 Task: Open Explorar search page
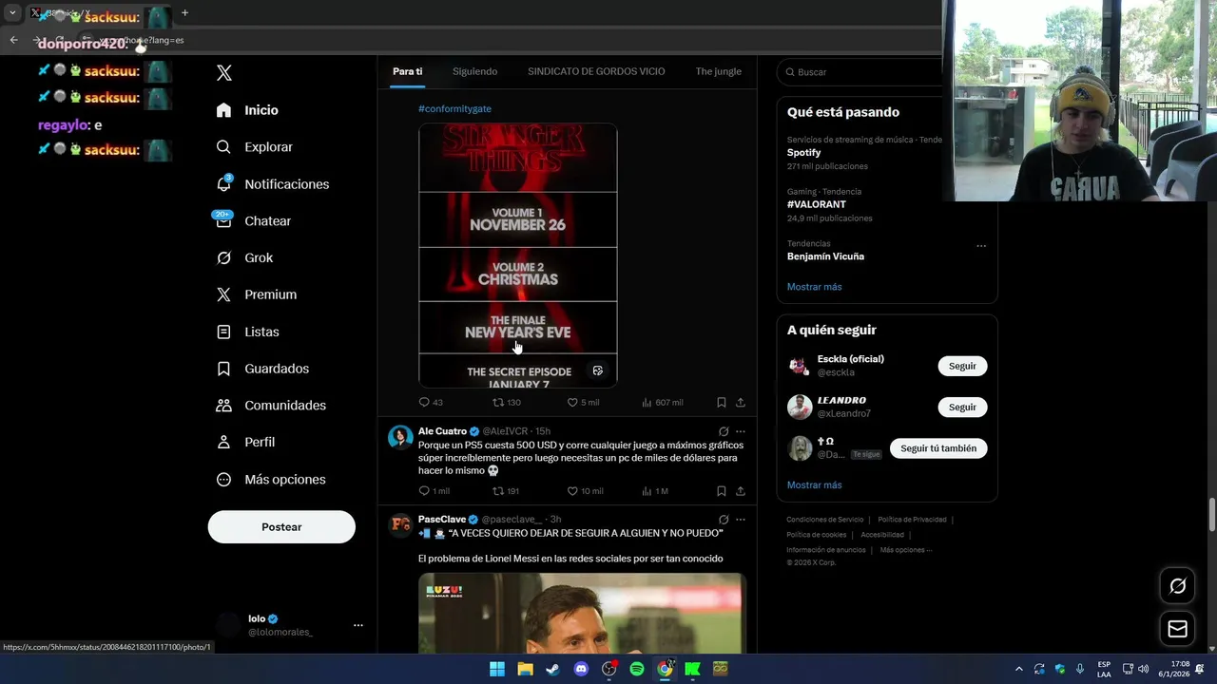coord(254,147)
